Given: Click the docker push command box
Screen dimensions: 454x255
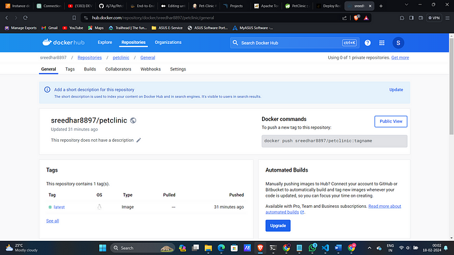Looking at the screenshot, I should [x=334, y=141].
